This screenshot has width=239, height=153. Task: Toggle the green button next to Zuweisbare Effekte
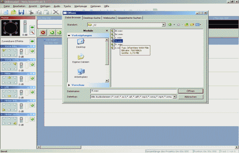point(32,41)
